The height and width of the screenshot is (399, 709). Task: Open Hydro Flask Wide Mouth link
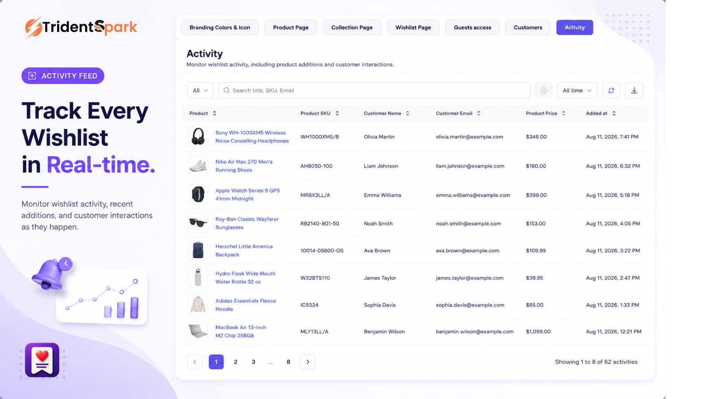pos(245,278)
